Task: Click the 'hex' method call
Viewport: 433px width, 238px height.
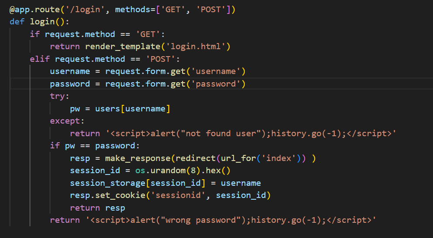Action: point(213,171)
